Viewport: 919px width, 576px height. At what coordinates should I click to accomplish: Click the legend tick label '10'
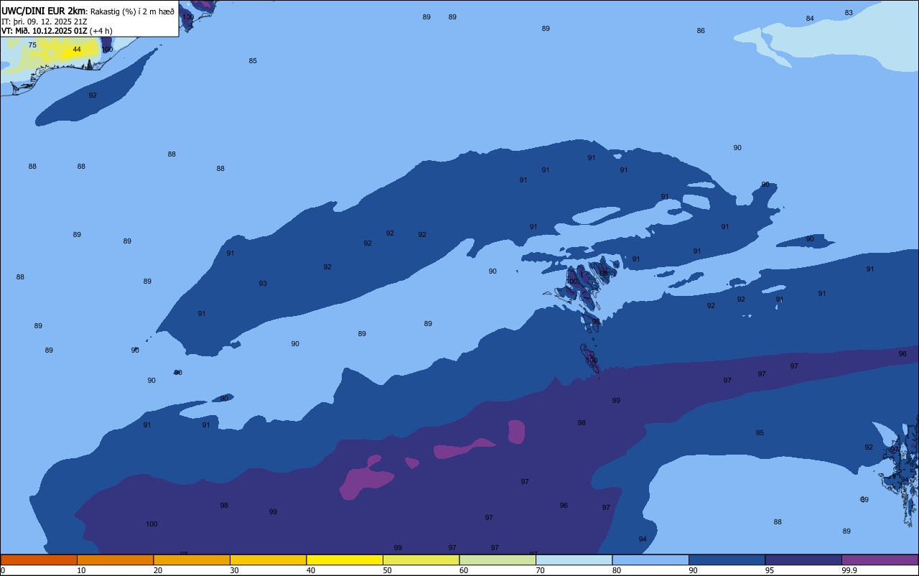pyautogui.click(x=82, y=570)
